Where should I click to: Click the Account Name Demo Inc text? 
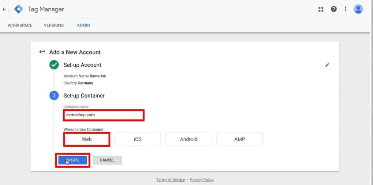[85, 76]
